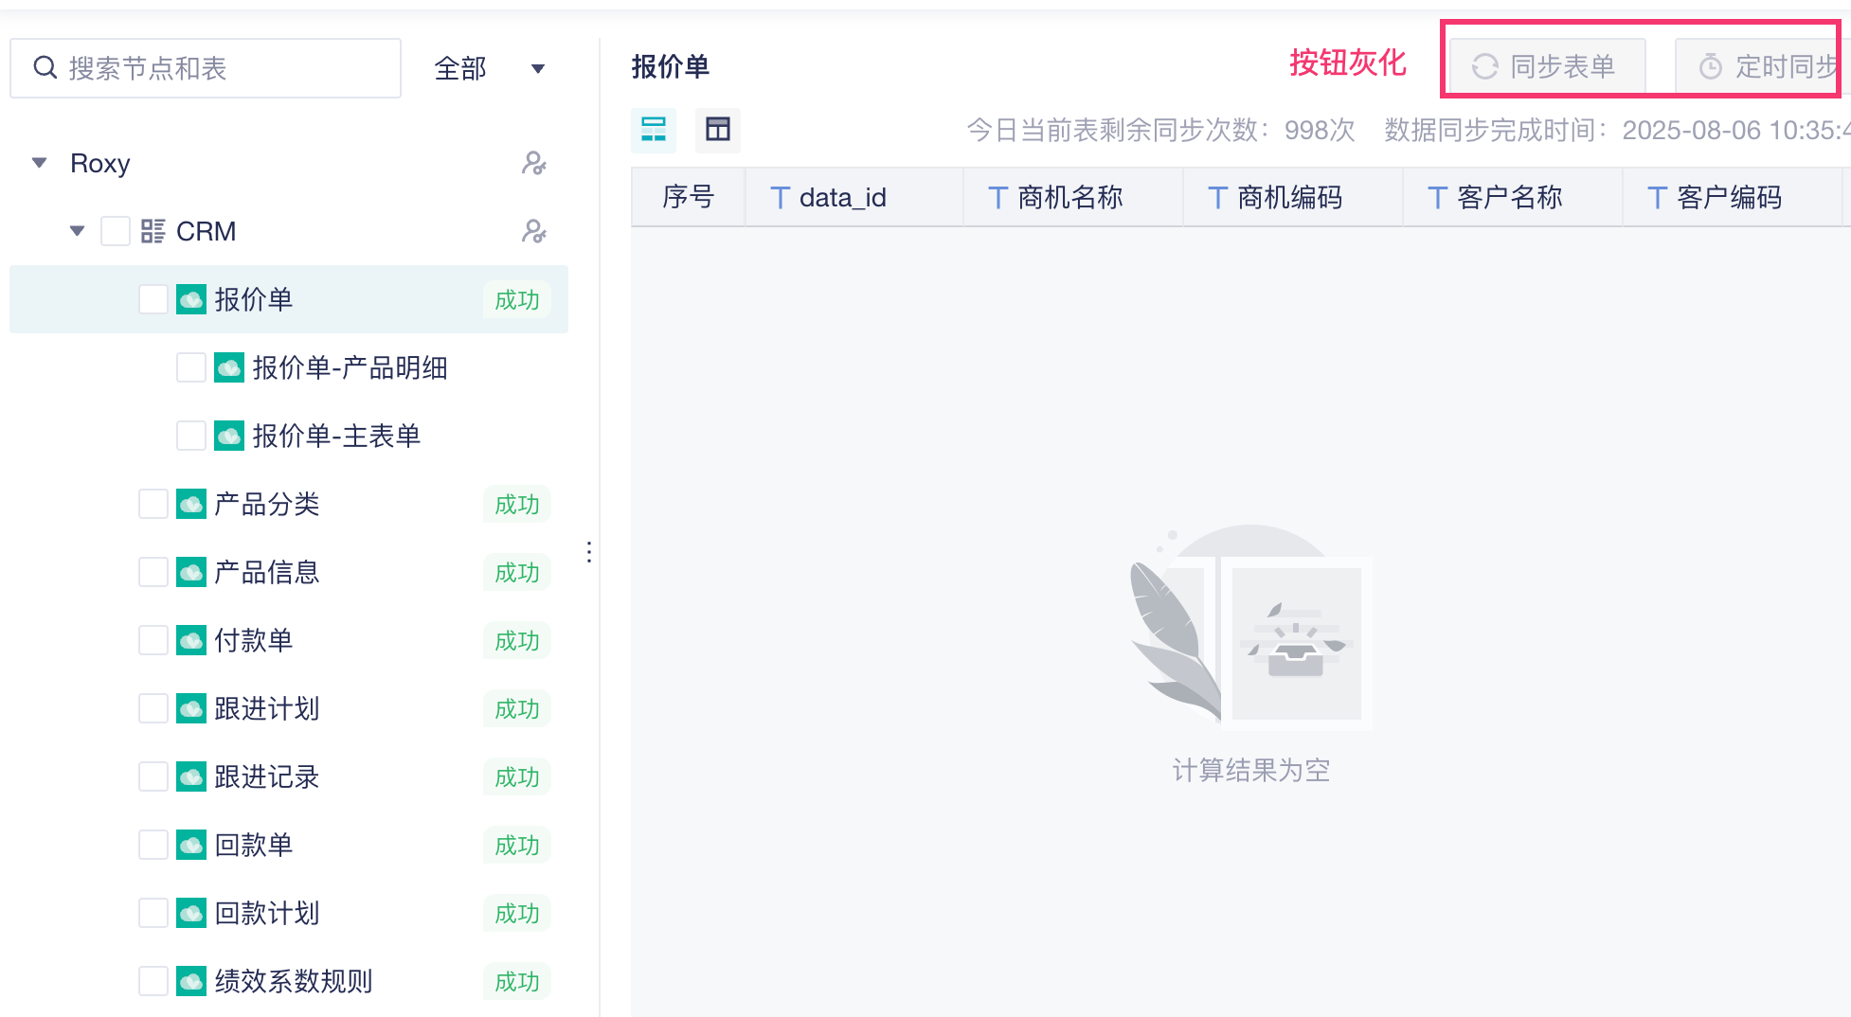Tick the 报价单-产品明细 checkbox
The image size is (1851, 1017).
(x=191, y=367)
